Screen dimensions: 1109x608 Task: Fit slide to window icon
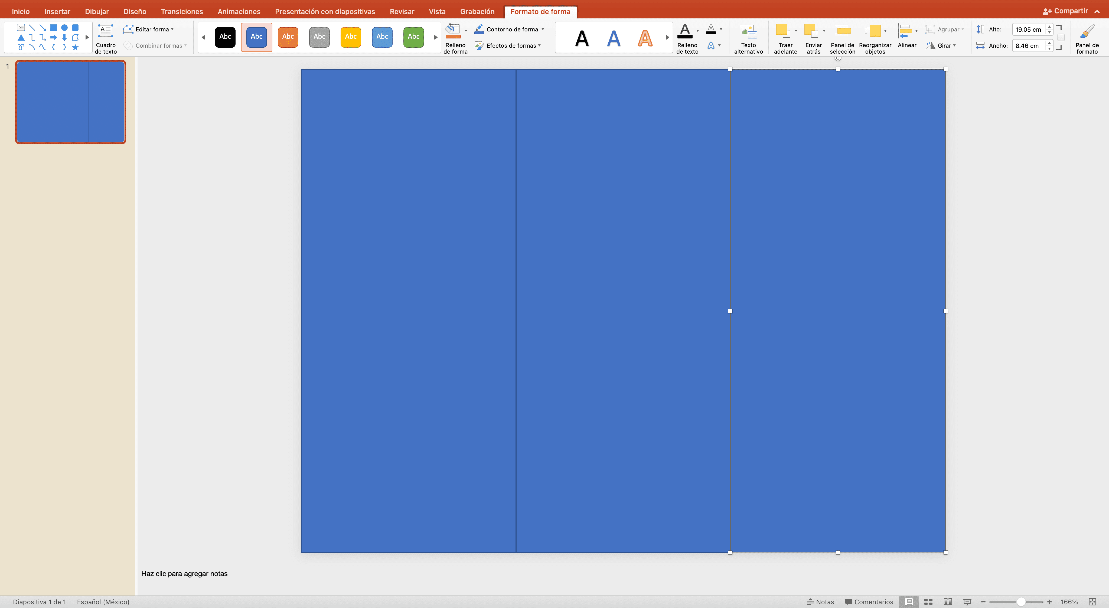(1092, 602)
